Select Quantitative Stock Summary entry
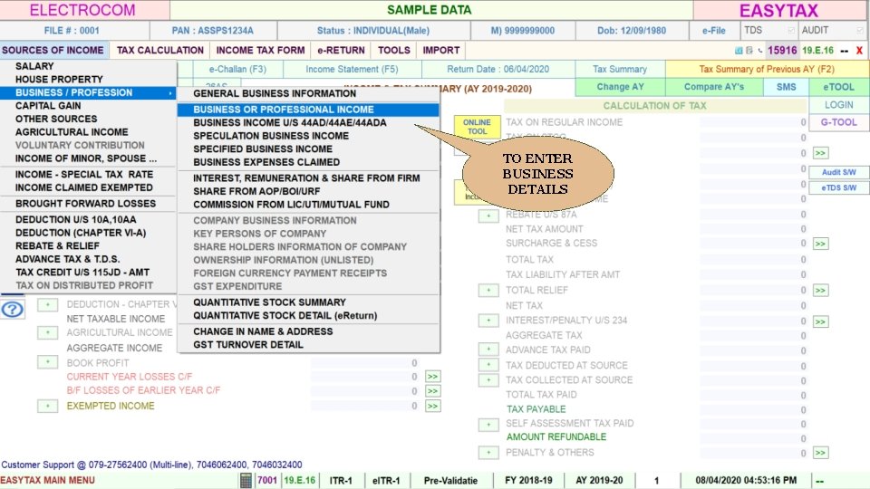 [308, 302]
